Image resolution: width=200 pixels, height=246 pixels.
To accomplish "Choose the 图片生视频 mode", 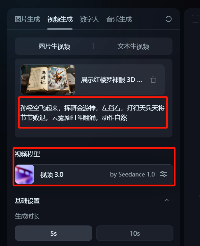I will point(54,46).
